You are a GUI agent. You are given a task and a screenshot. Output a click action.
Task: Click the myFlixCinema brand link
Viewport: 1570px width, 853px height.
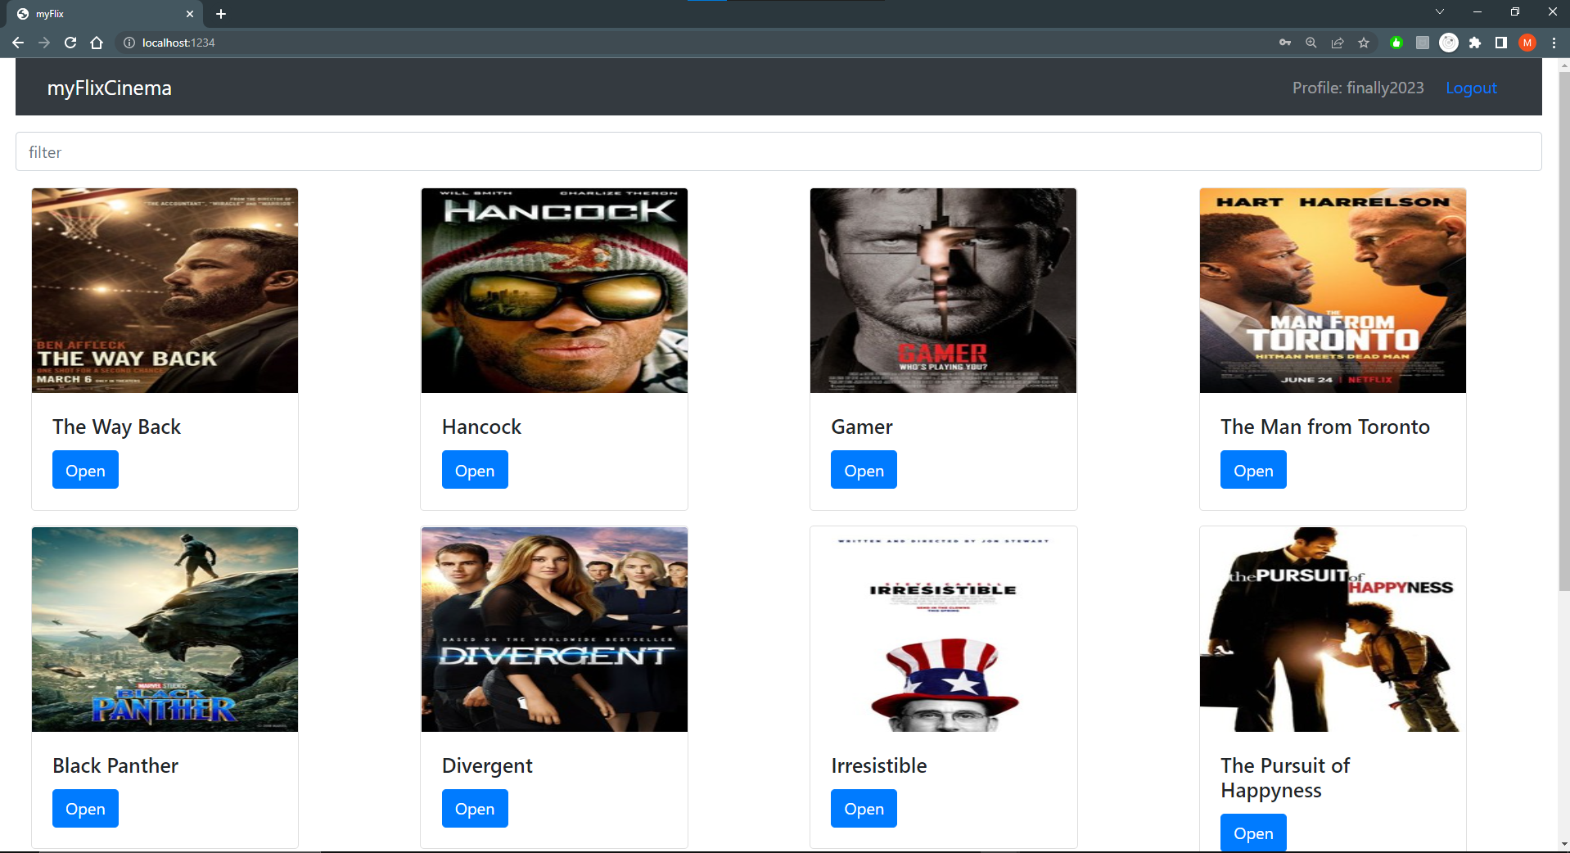pyautogui.click(x=110, y=88)
